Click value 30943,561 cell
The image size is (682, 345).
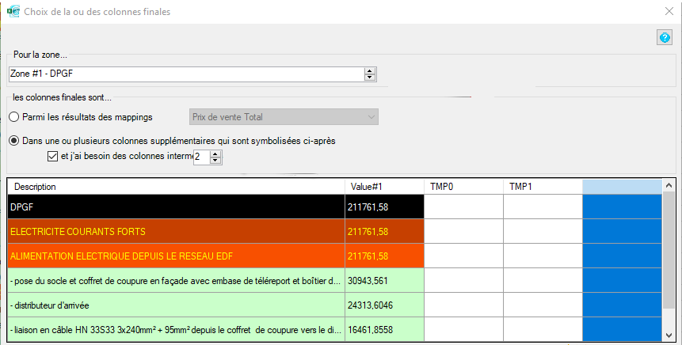pyautogui.click(x=384, y=281)
